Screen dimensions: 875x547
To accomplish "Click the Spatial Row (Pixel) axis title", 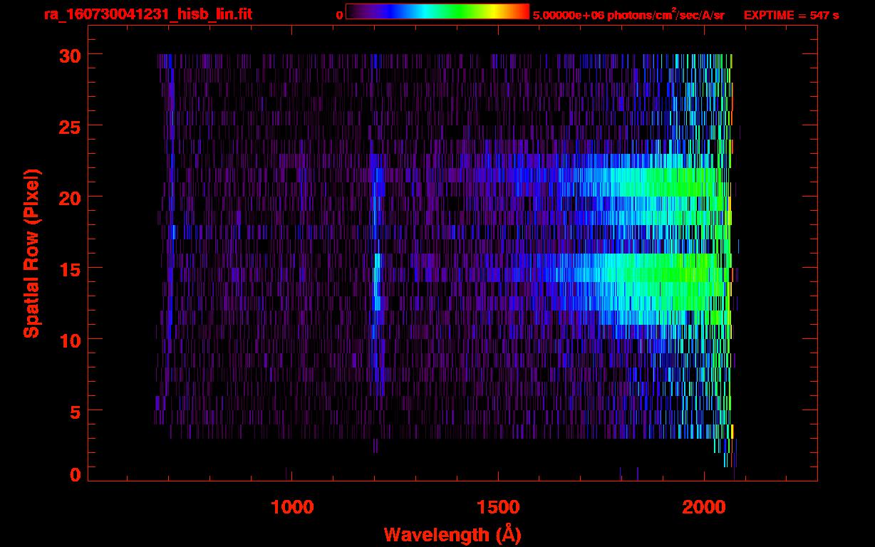I will tap(32, 254).
